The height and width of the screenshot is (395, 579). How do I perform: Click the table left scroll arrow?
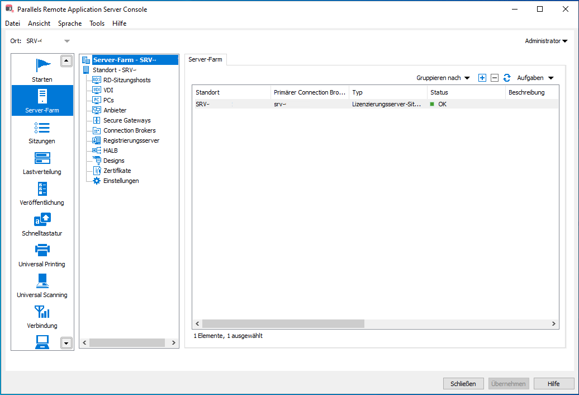pyautogui.click(x=197, y=324)
